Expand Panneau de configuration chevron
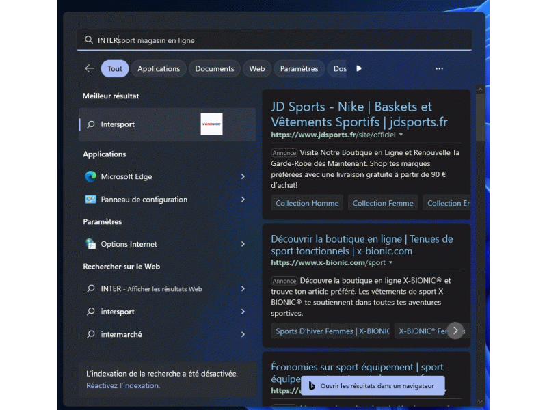547x410 pixels. tap(243, 200)
